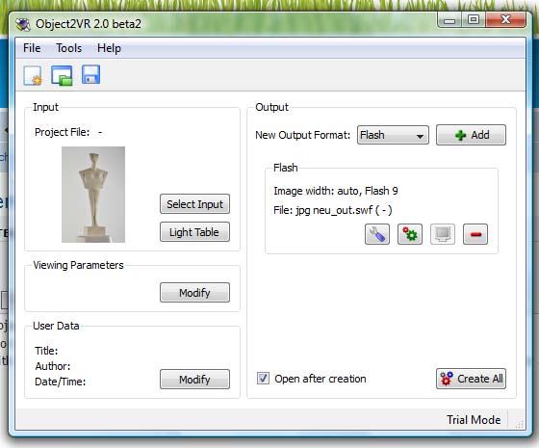
Task: Expand the New Output Format dropdown
Action: pyautogui.click(x=393, y=135)
